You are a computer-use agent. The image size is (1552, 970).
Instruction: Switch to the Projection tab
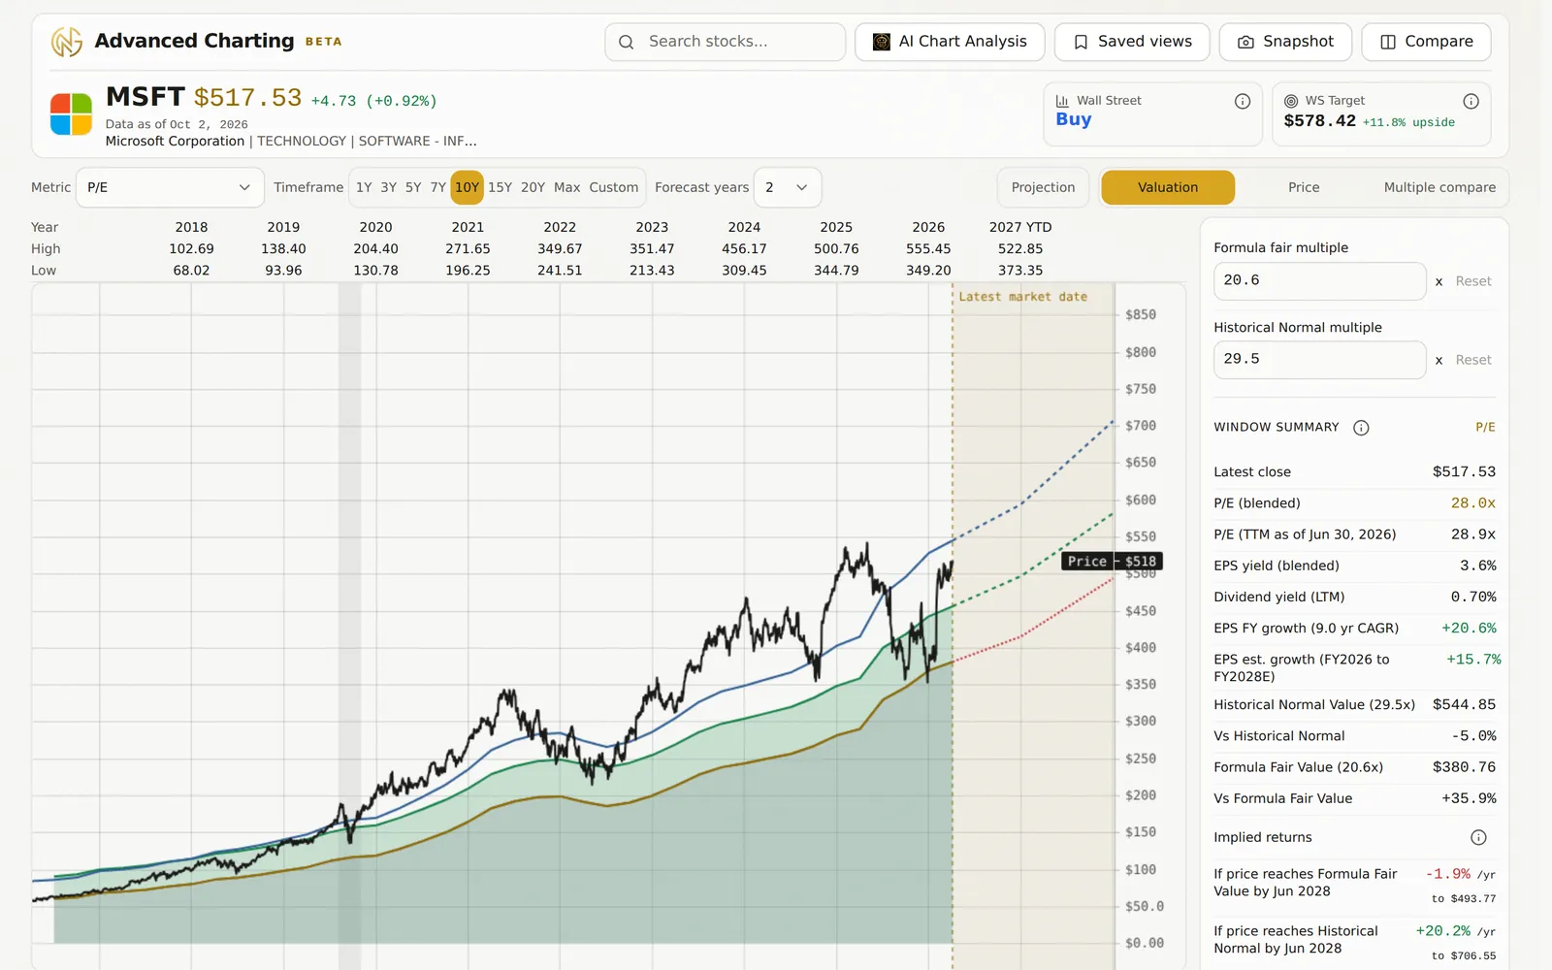(x=1043, y=187)
